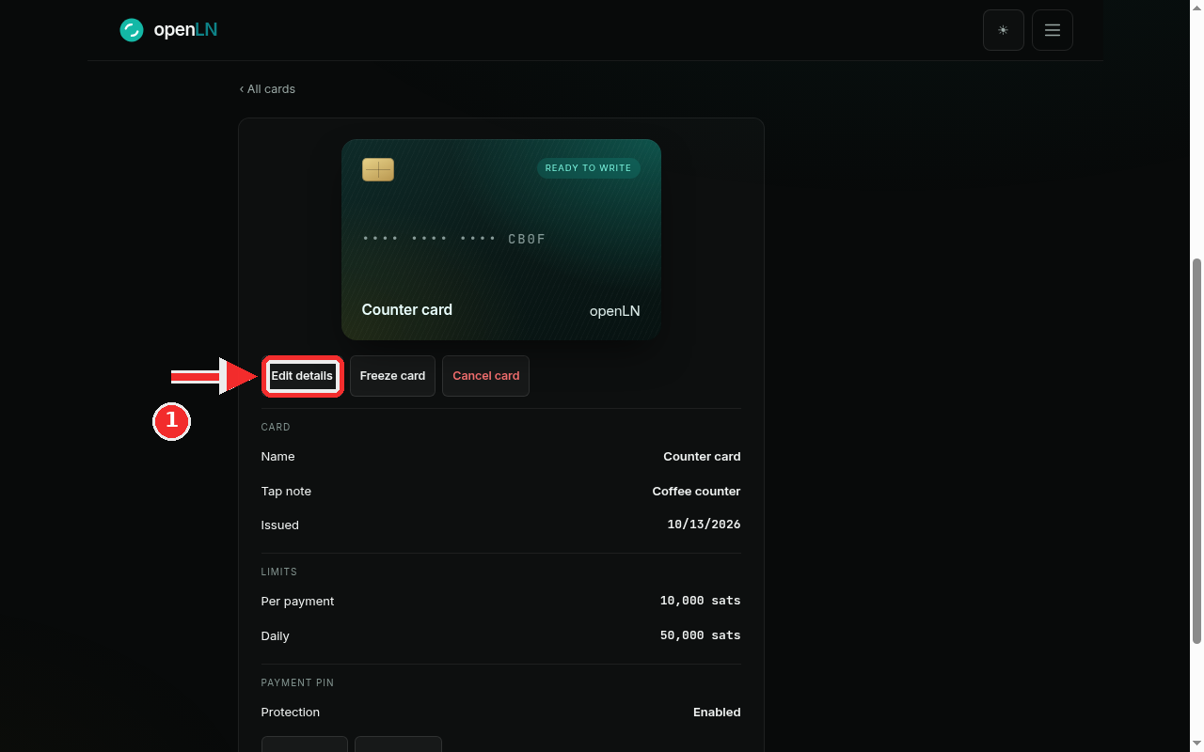Click the Edit details button
The image size is (1204, 752).
tap(302, 376)
